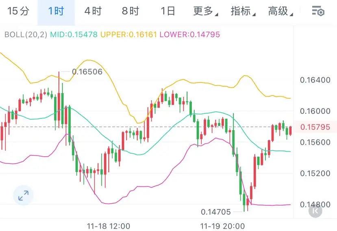Click the high marker 0.16506
Image resolution: width=337 pixels, height=231 pixels.
pyautogui.click(x=87, y=72)
